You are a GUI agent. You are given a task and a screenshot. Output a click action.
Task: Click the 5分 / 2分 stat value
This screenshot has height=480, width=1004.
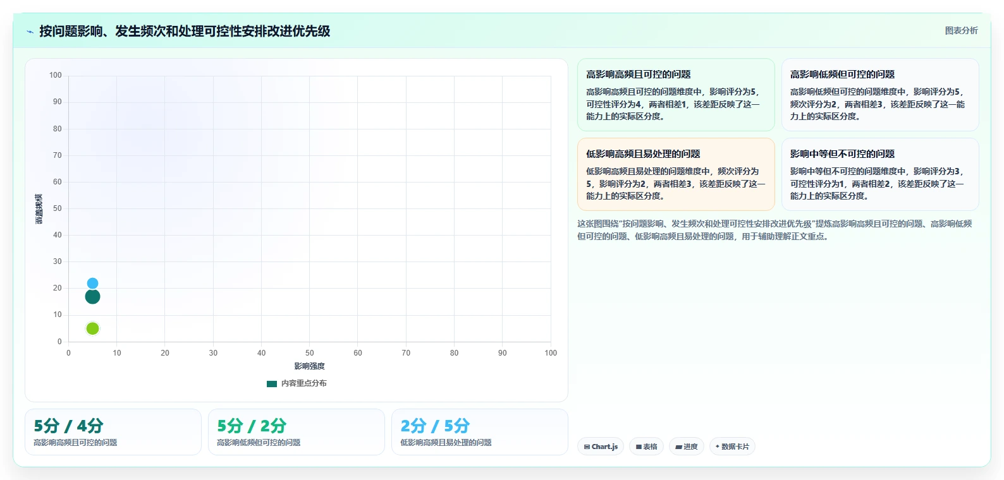pos(252,426)
